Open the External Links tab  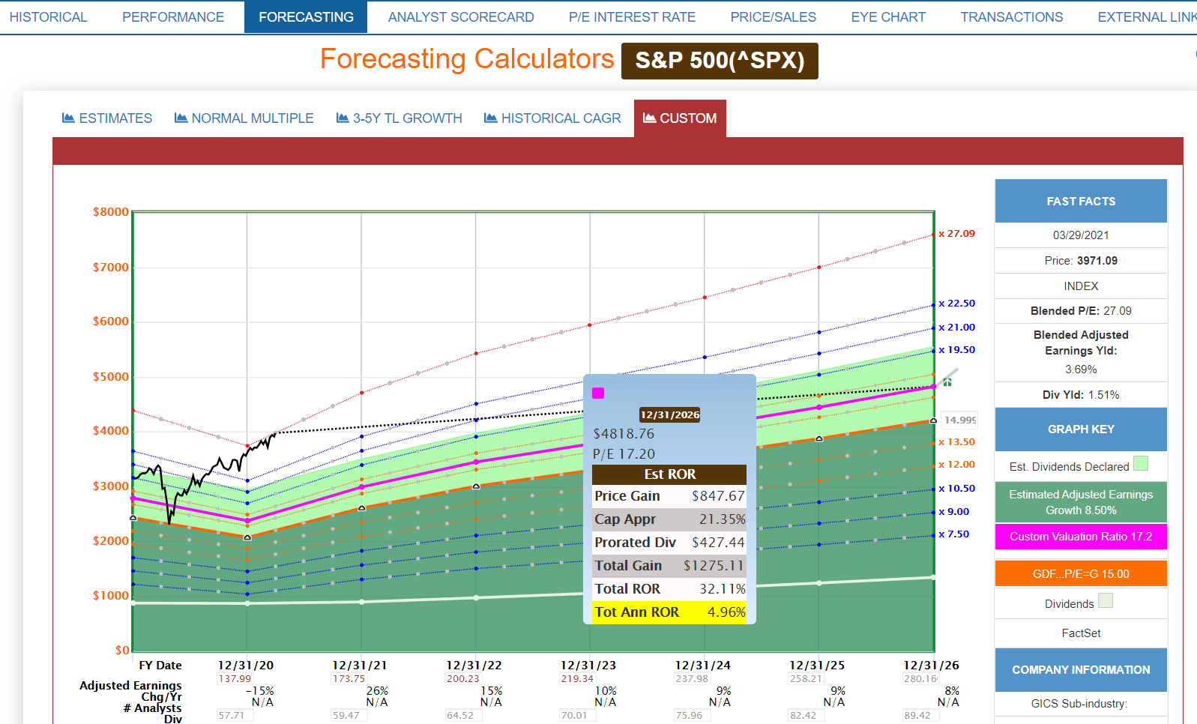pos(1147,17)
